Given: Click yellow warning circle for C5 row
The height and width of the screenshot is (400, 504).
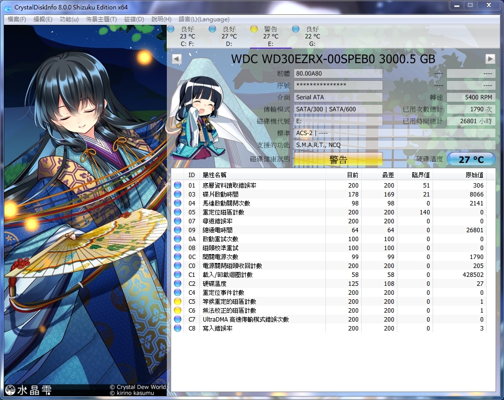Looking at the screenshot, I should point(178,302).
